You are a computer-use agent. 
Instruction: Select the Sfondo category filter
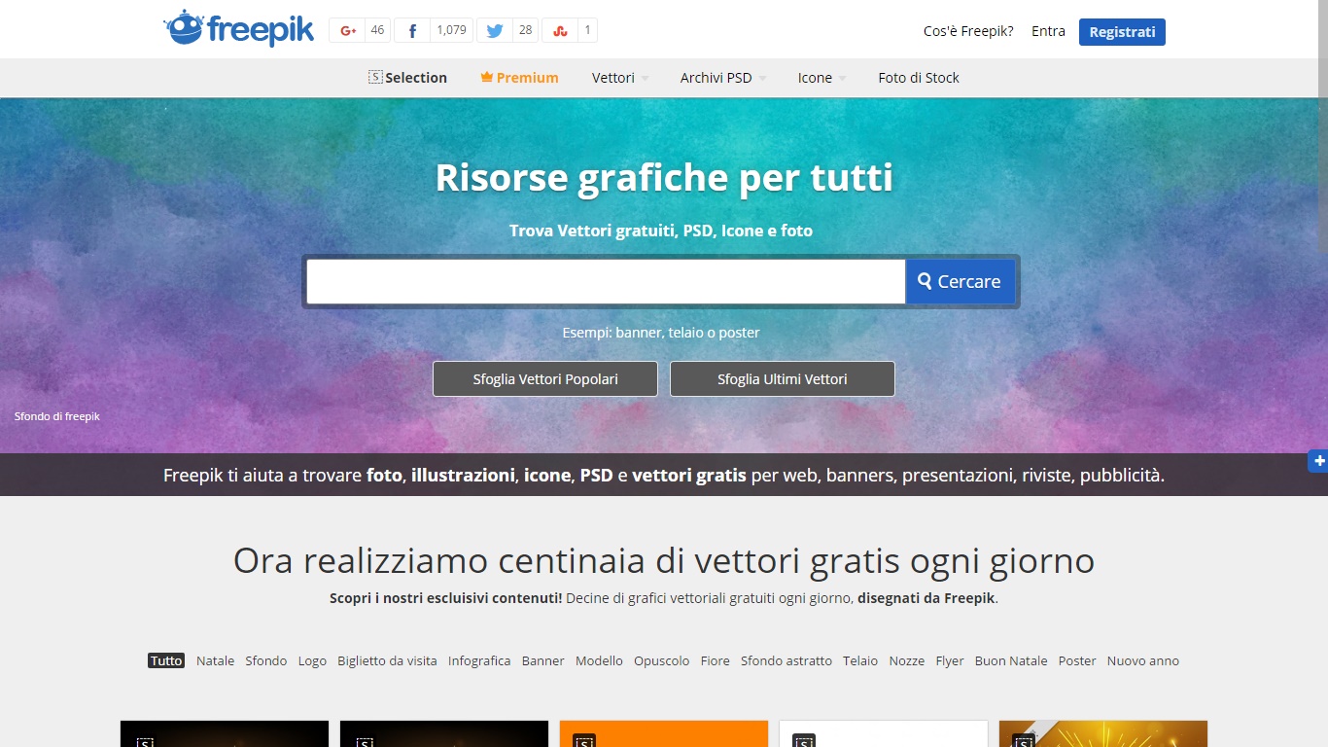point(266,660)
